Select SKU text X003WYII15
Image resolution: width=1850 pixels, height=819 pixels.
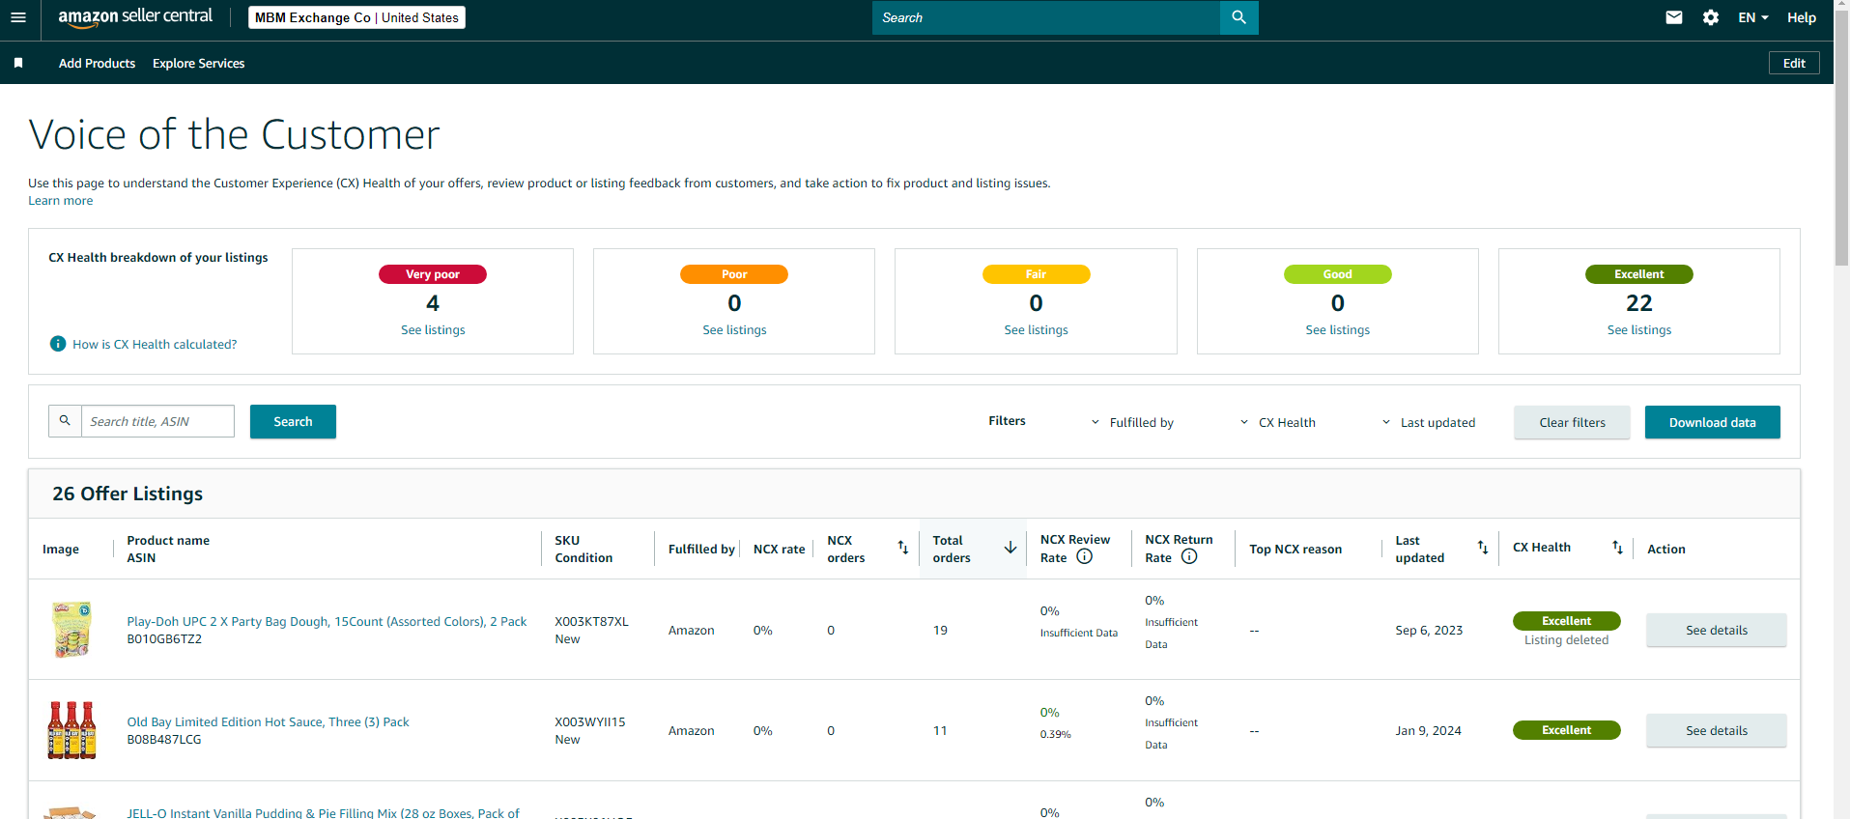[x=590, y=721]
